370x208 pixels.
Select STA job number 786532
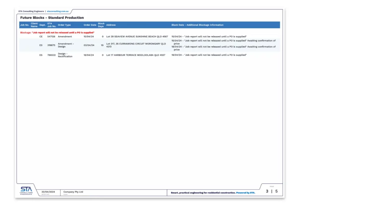pos(51,55)
